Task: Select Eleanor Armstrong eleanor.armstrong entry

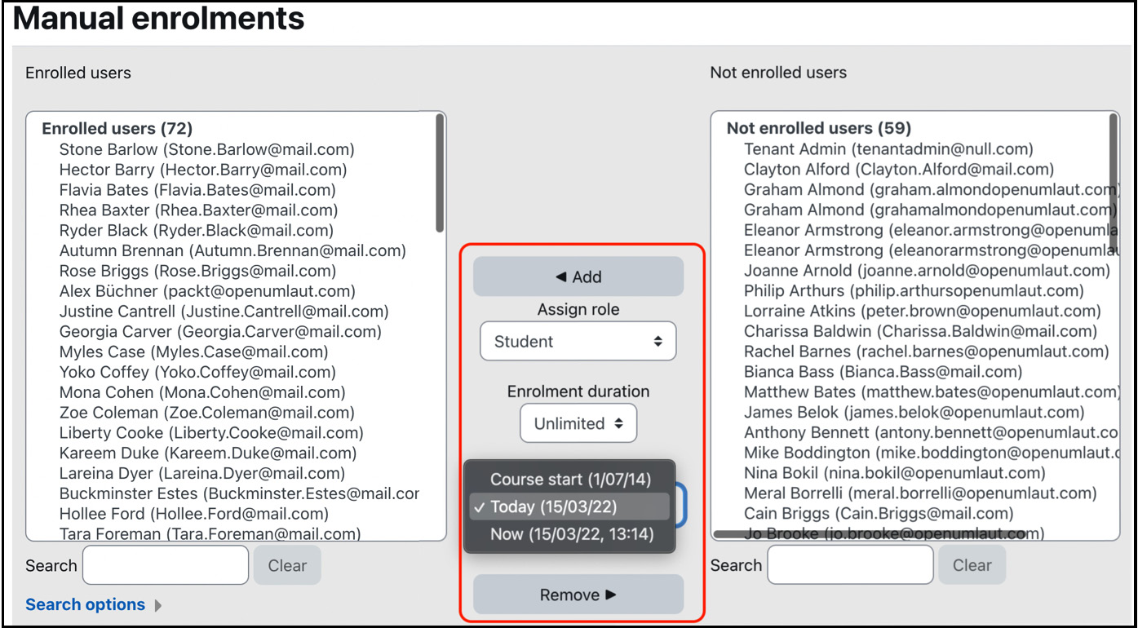Action: pos(931,231)
